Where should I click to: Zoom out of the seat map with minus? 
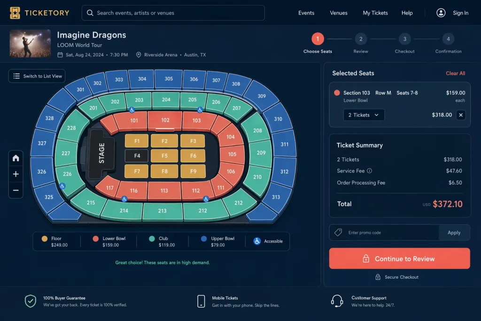[16, 190]
